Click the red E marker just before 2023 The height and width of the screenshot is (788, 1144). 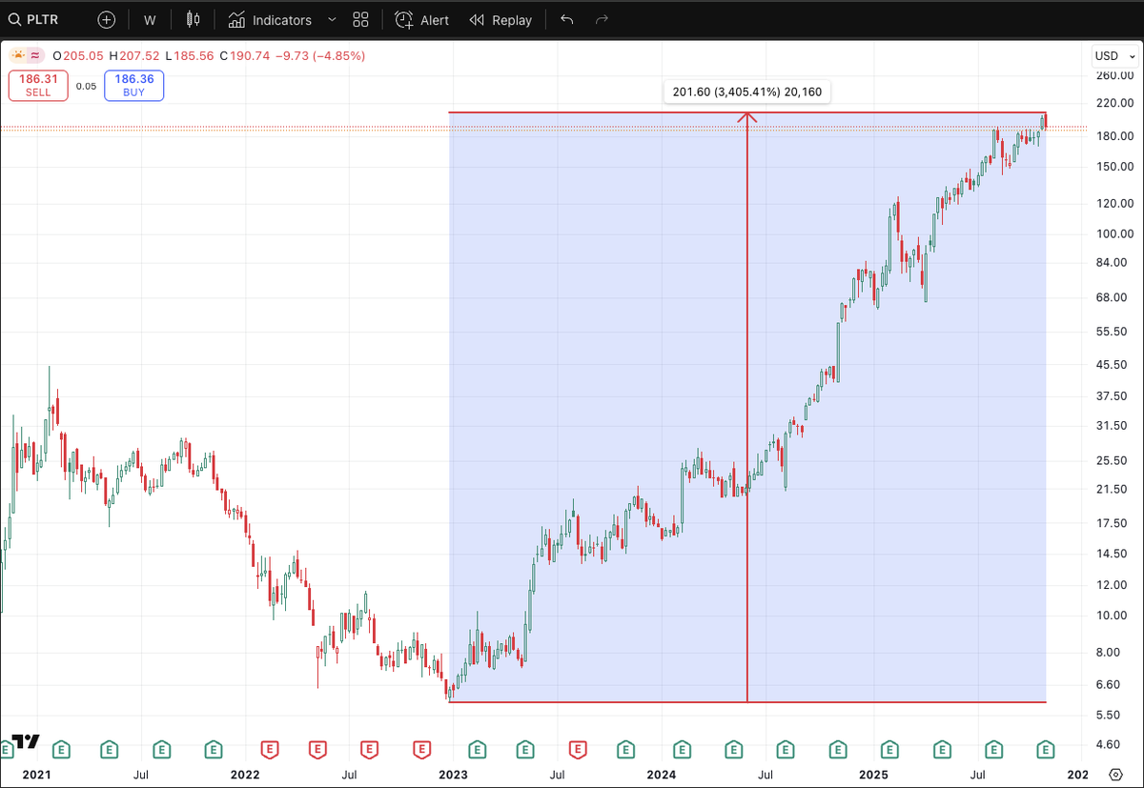tap(421, 749)
